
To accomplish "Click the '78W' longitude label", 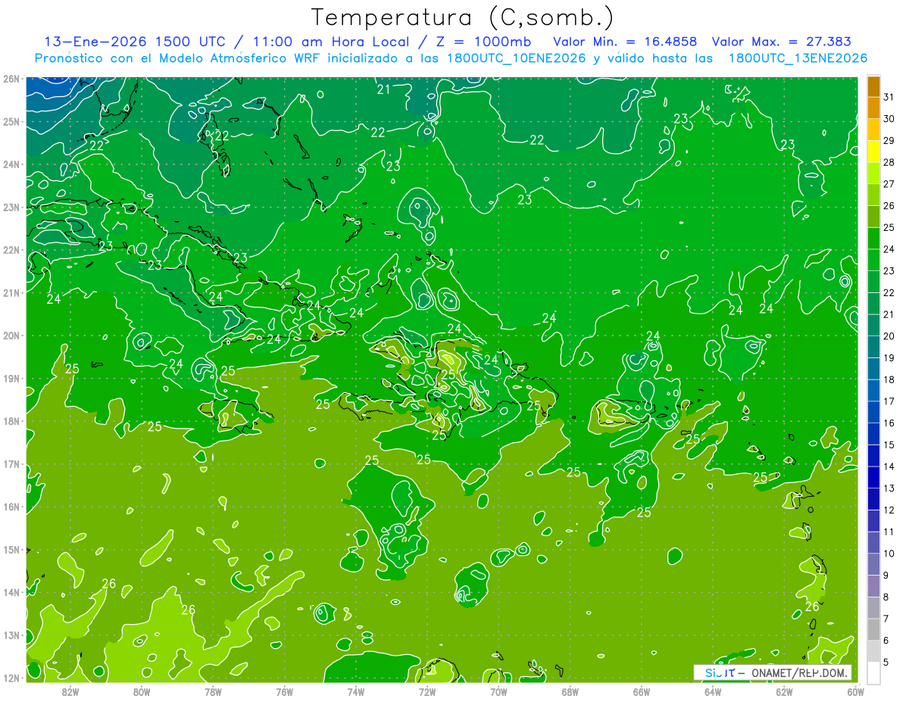I will point(213,691).
